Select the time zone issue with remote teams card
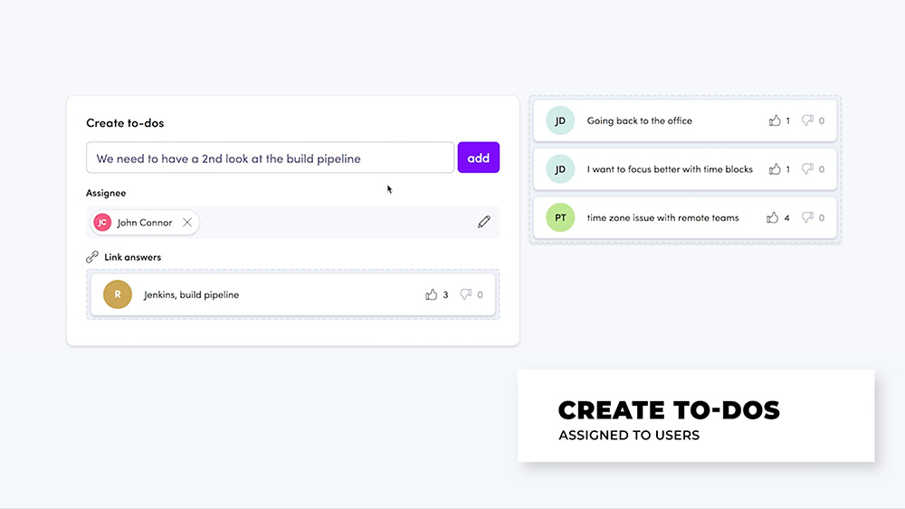This screenshot has width=905, height=509. 685,217
